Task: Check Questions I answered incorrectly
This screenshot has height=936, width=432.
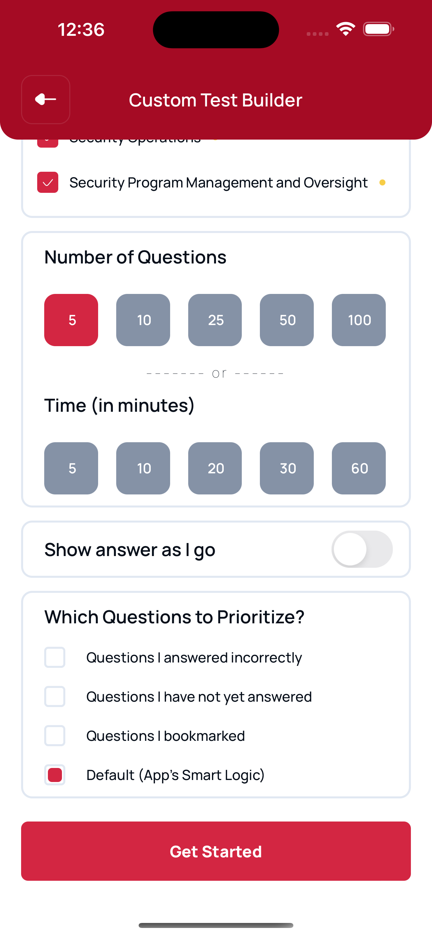Action: point(55,657)
